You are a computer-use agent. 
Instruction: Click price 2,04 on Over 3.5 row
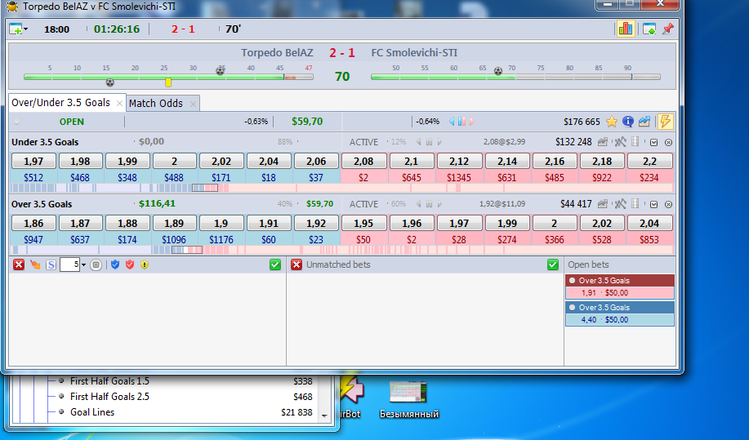[x=649, y=224]
